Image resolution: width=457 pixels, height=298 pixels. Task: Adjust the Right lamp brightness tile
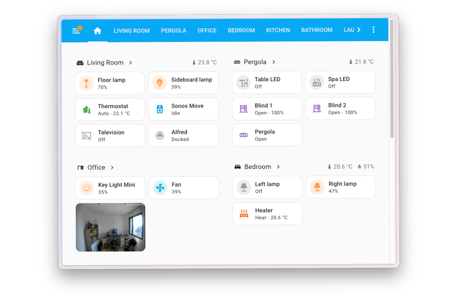point(341,187)
